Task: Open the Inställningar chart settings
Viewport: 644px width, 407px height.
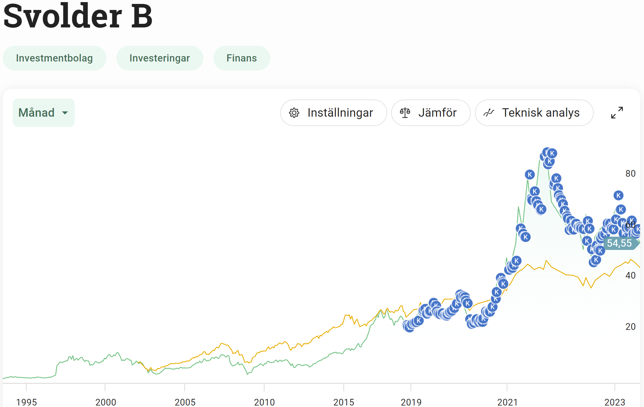Action: pos(333,113)
